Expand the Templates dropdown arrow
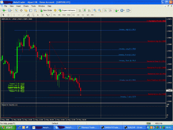This screenshot has height=130, width=173. point(130,11)
